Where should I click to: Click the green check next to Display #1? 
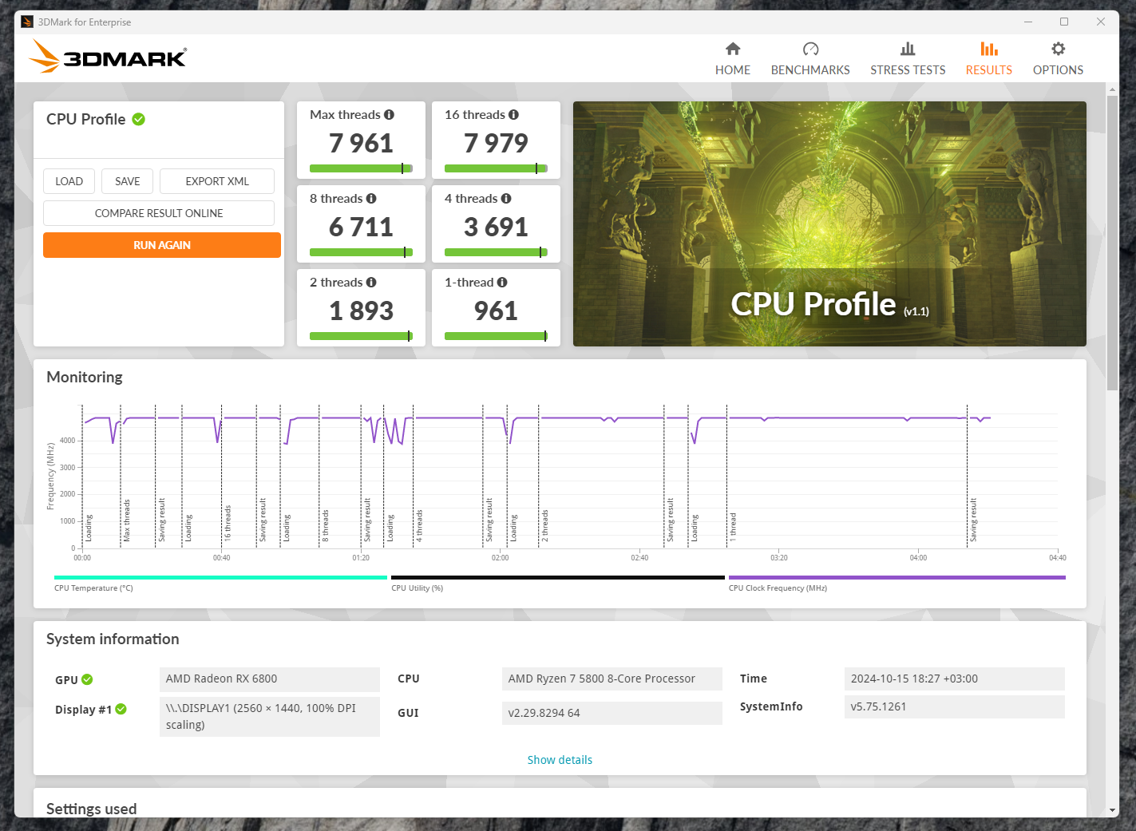(121, 709)
